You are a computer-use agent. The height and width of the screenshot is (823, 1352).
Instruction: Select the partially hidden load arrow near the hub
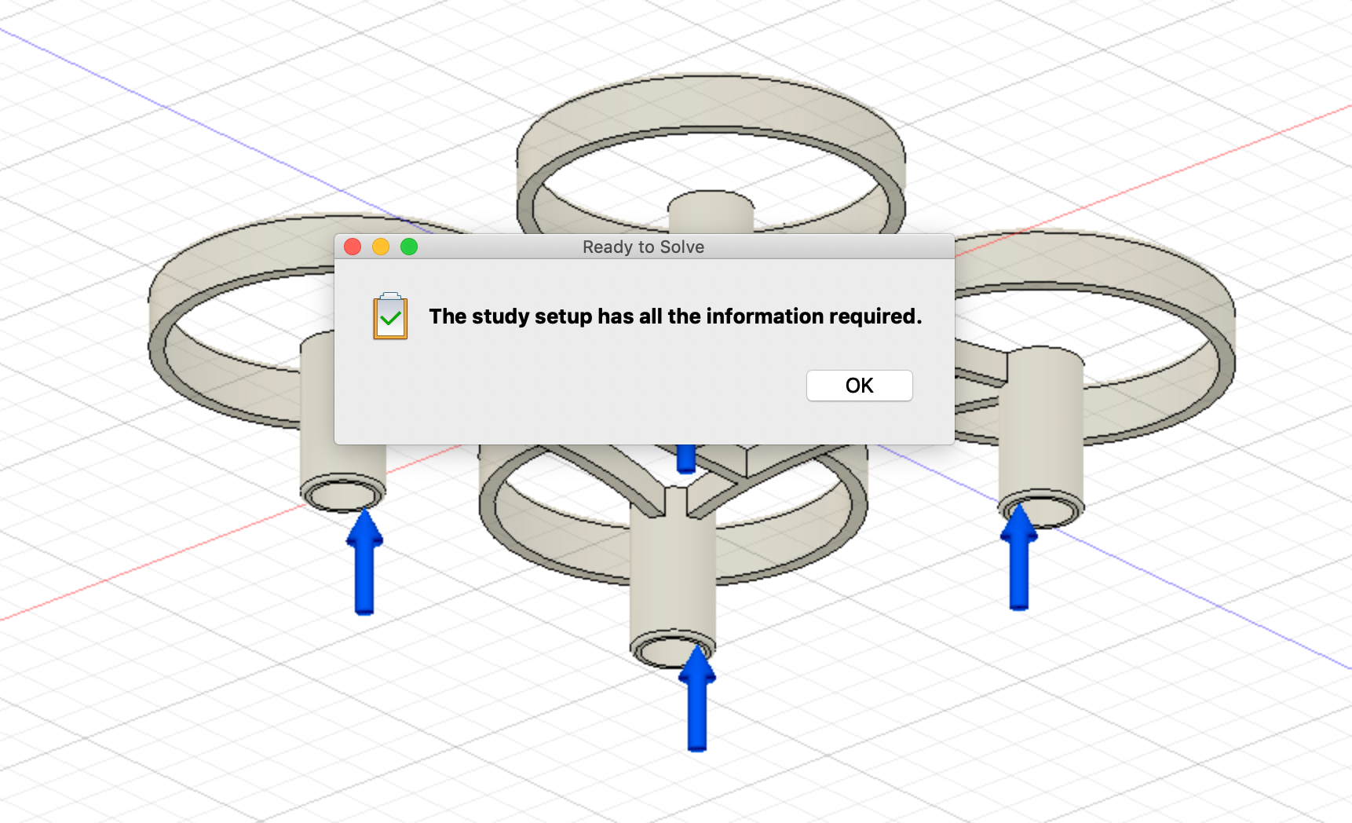[x=684, y=459]
